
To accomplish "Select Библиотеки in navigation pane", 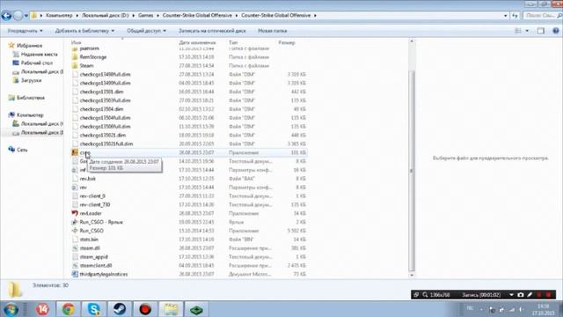I will [x=31, y=98].
